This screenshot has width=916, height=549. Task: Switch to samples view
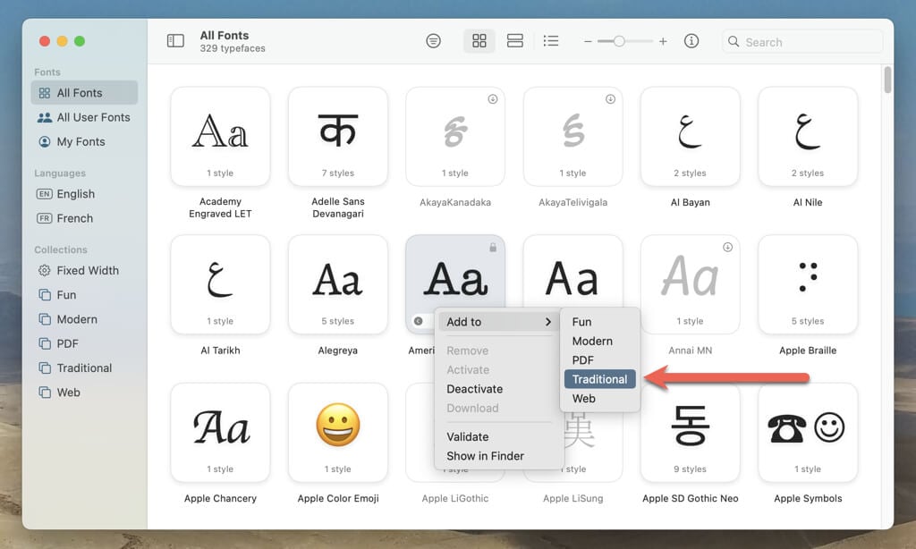(514, 41)
